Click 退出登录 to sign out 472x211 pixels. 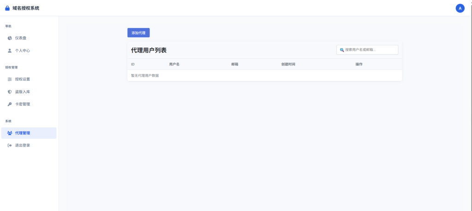(x=29, y=145)
